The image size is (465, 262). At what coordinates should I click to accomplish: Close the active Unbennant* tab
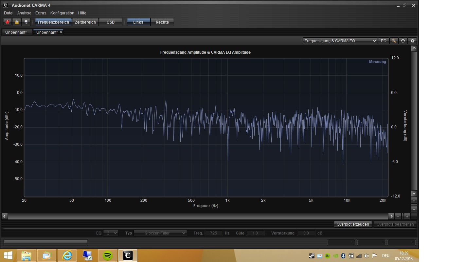(61, 32)
